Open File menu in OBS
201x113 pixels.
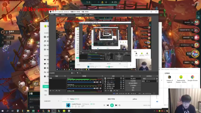coord(52,15)
